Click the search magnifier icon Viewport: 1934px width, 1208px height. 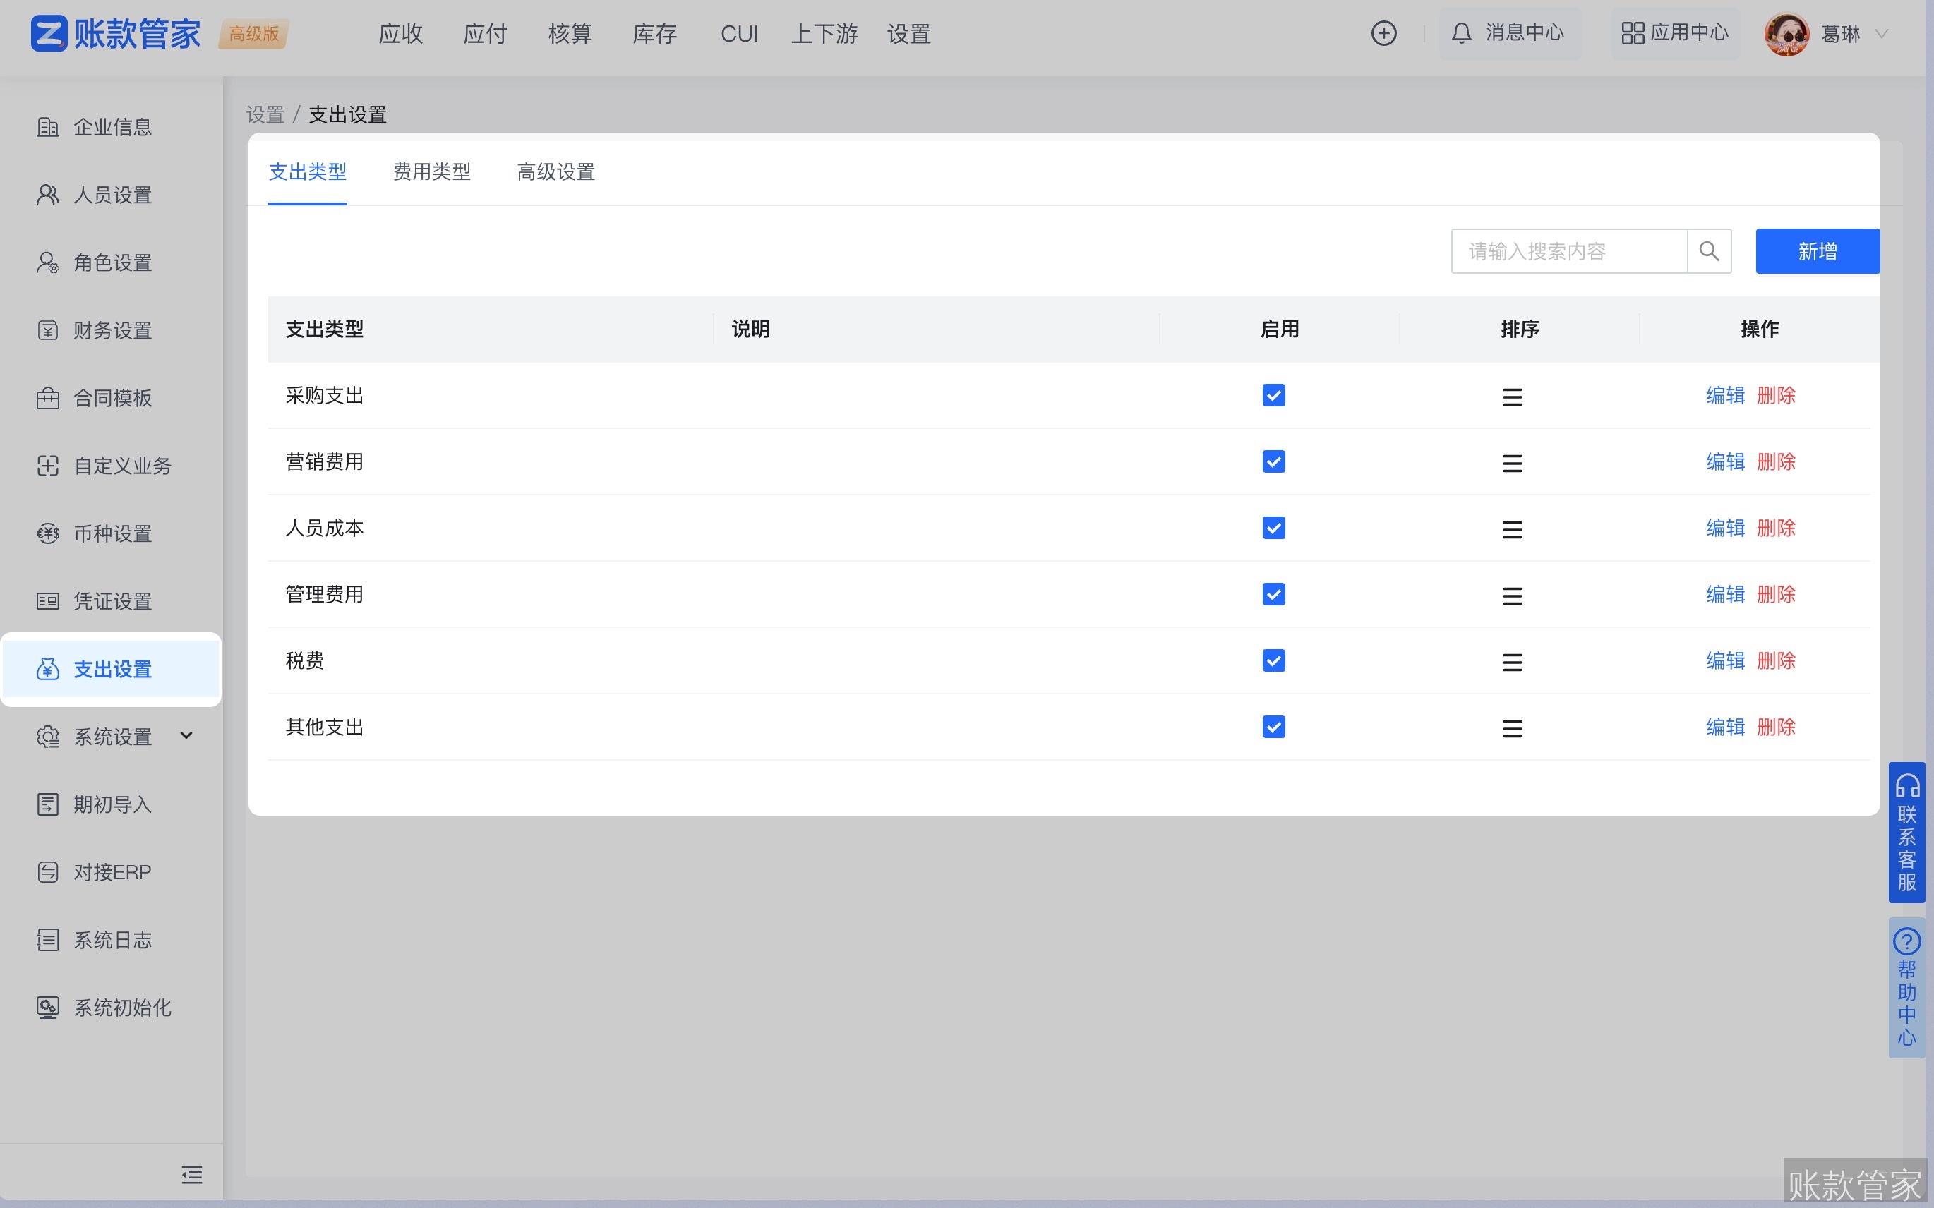pos(1709,252)
